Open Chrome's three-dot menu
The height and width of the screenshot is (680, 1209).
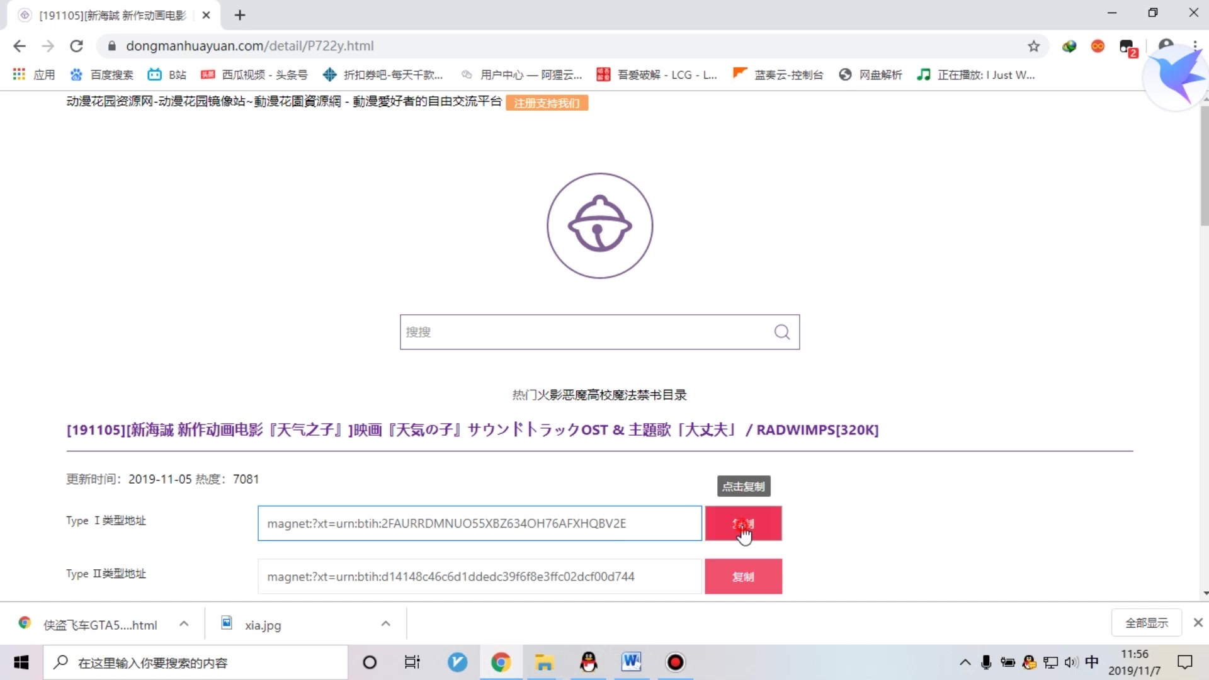coord(1195,46)
